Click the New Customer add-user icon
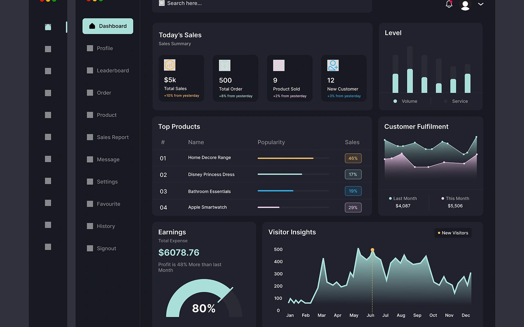The width and height of the screenshot is (524, 327). 333,65
